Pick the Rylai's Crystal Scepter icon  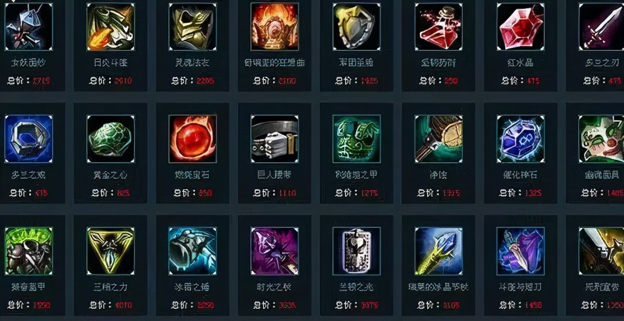439,251
